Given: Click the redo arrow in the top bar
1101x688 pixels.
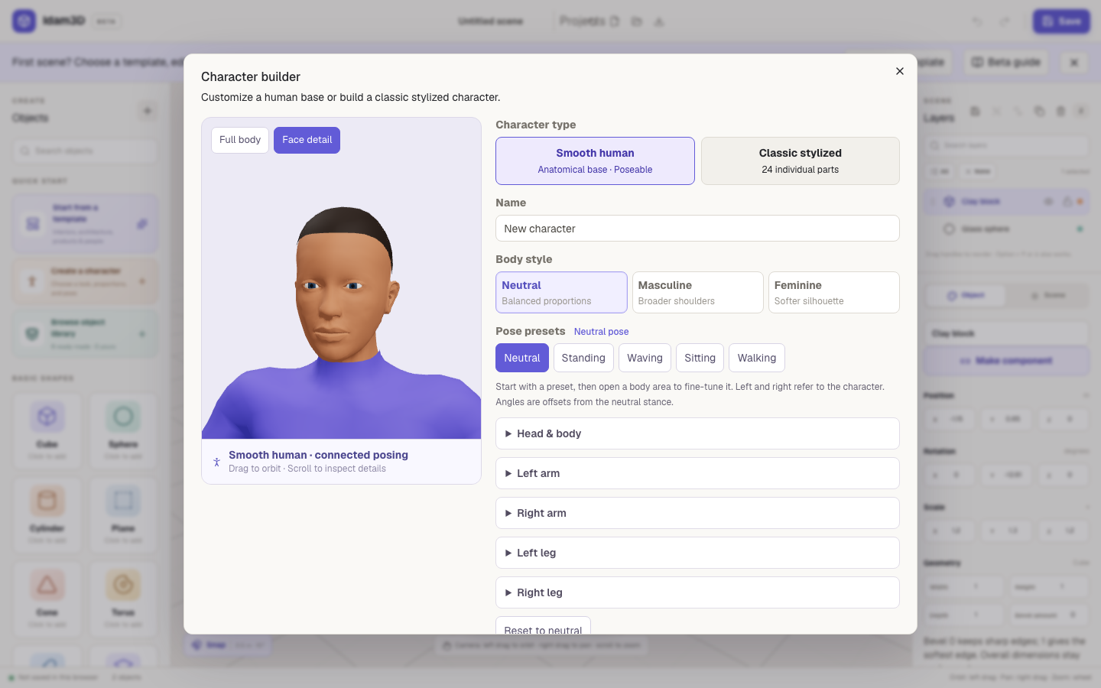Looking at the screenshot, I should [1005, 21].
